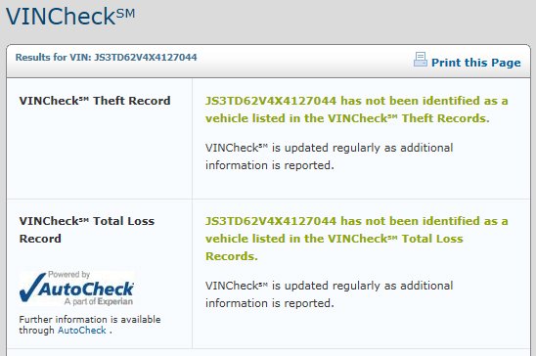536x356 pixels.
Task: Click the VIN number in the theft result
Action: (x=271, y=101)
